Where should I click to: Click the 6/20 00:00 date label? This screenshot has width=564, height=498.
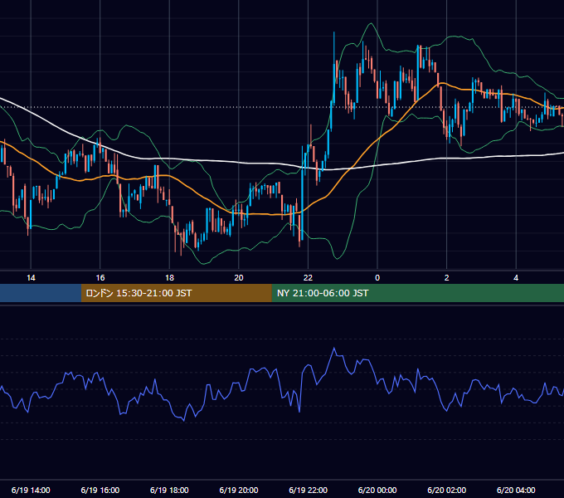tap(377, 490)
